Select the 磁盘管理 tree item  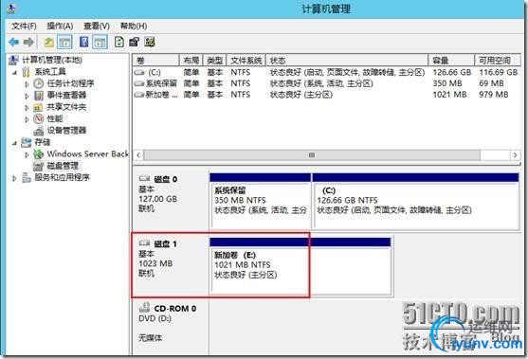[63, 166]
